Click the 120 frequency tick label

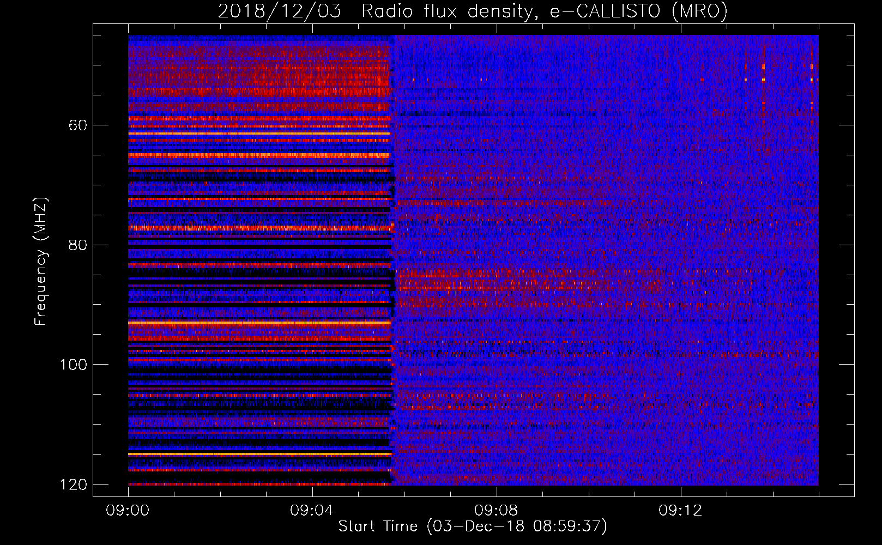coord(73,485)
